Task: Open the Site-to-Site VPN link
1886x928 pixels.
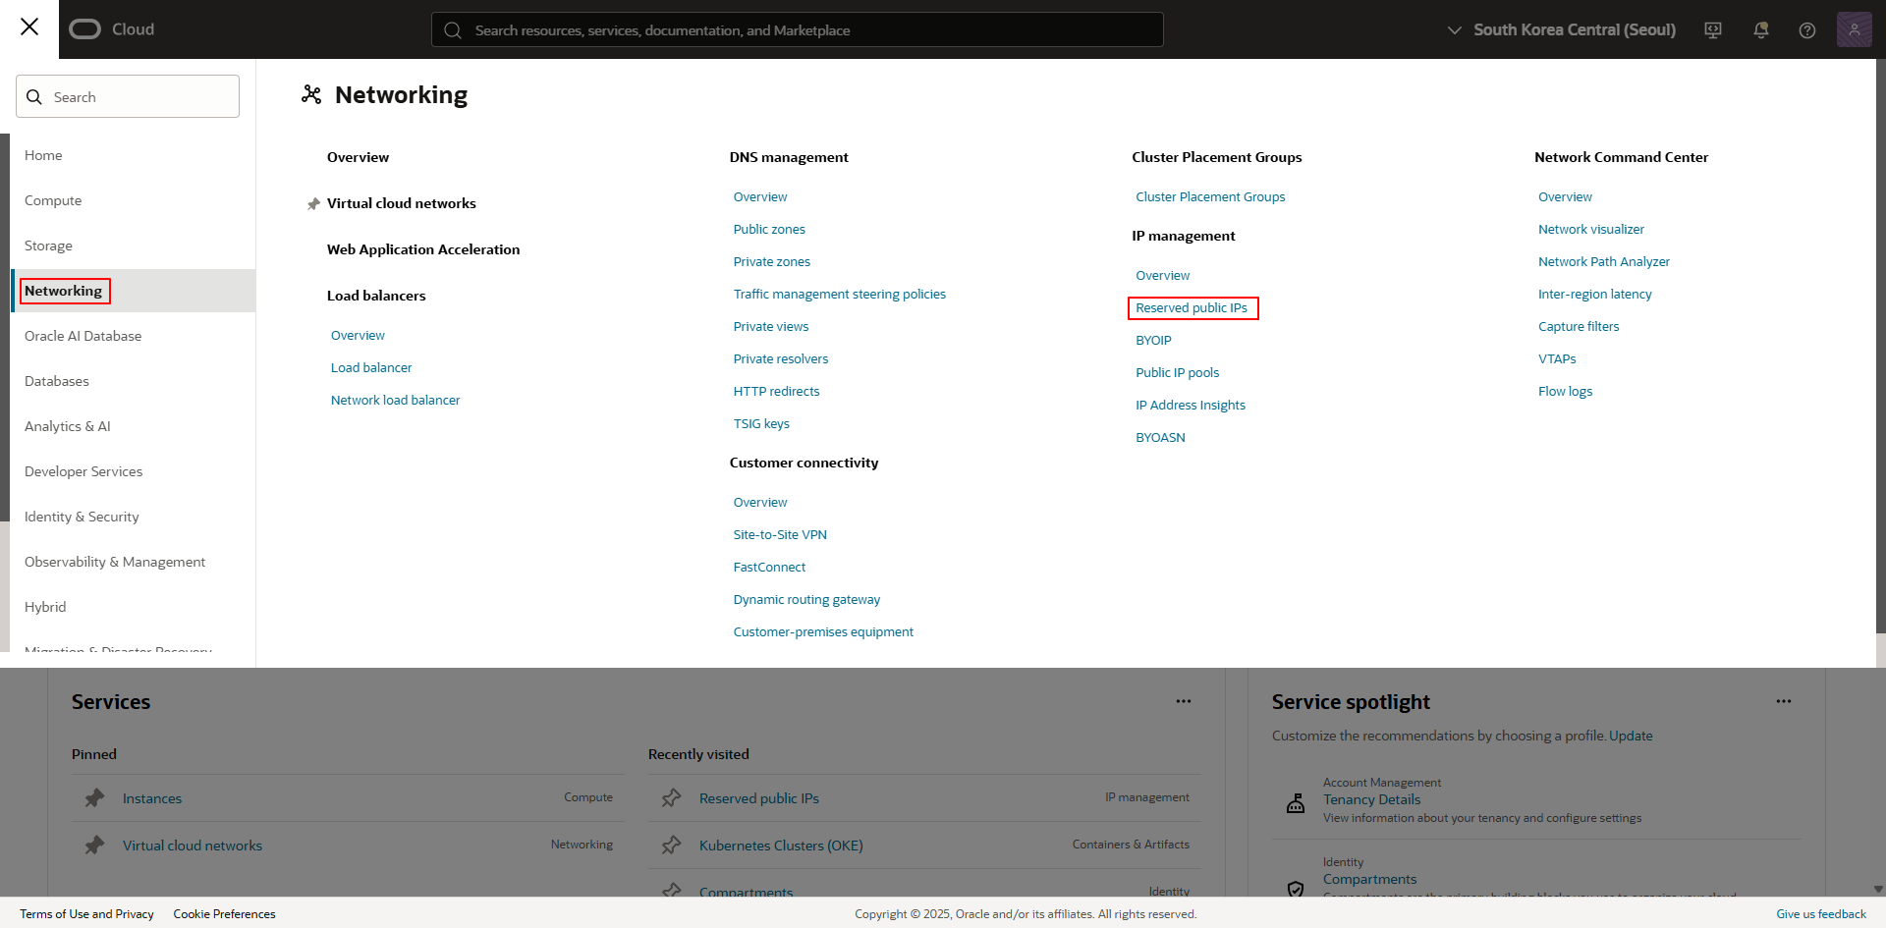Action: (x=780, y=535)
